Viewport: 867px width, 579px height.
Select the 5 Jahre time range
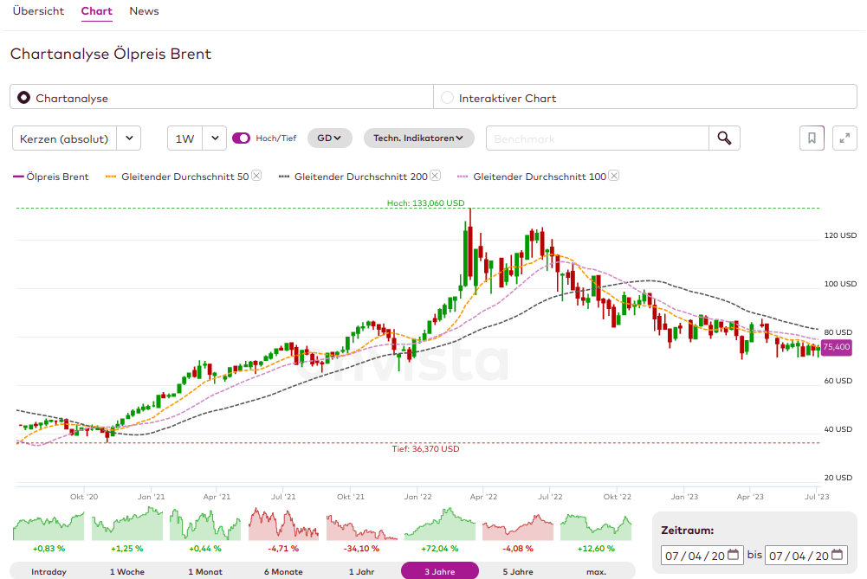[518, 571]
